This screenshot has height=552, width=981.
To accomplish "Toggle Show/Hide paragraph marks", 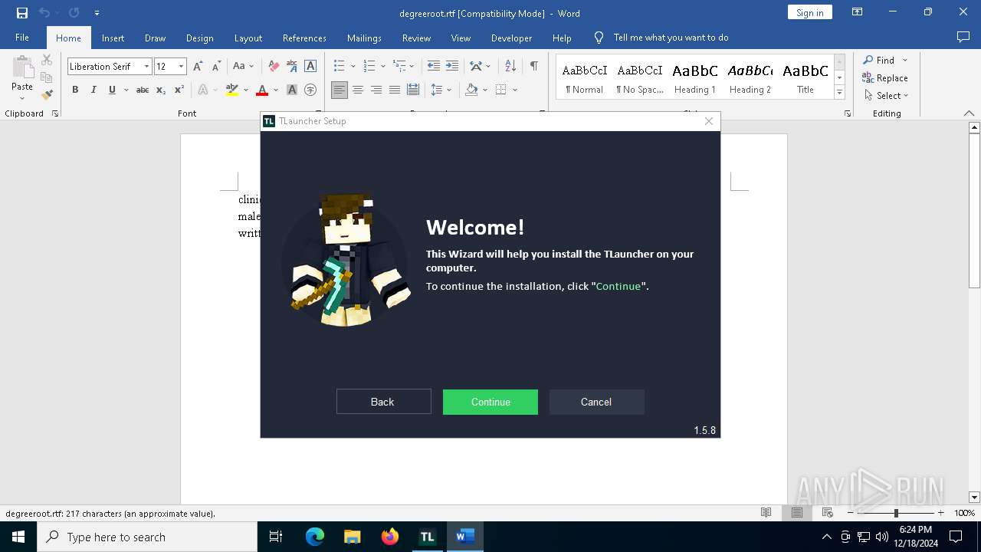I will [x=533, y=66].
